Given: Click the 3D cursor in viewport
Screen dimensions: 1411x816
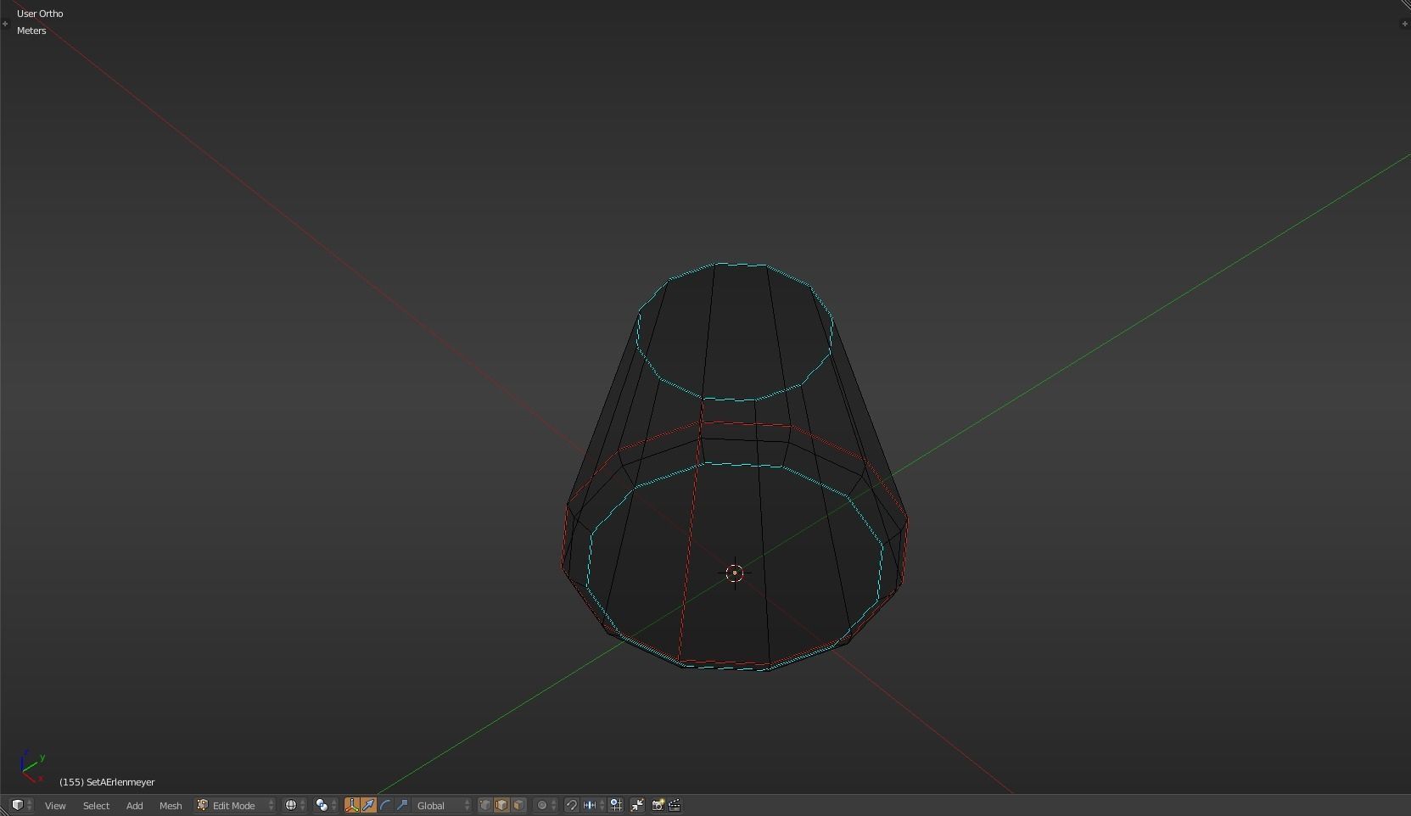Looking at the screenshot, I should coord(735,573).
